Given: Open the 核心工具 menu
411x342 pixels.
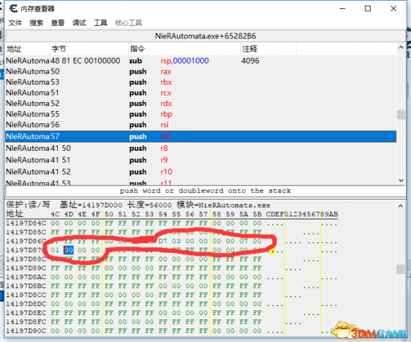Looking at the screenshot, I should [128, 23].
